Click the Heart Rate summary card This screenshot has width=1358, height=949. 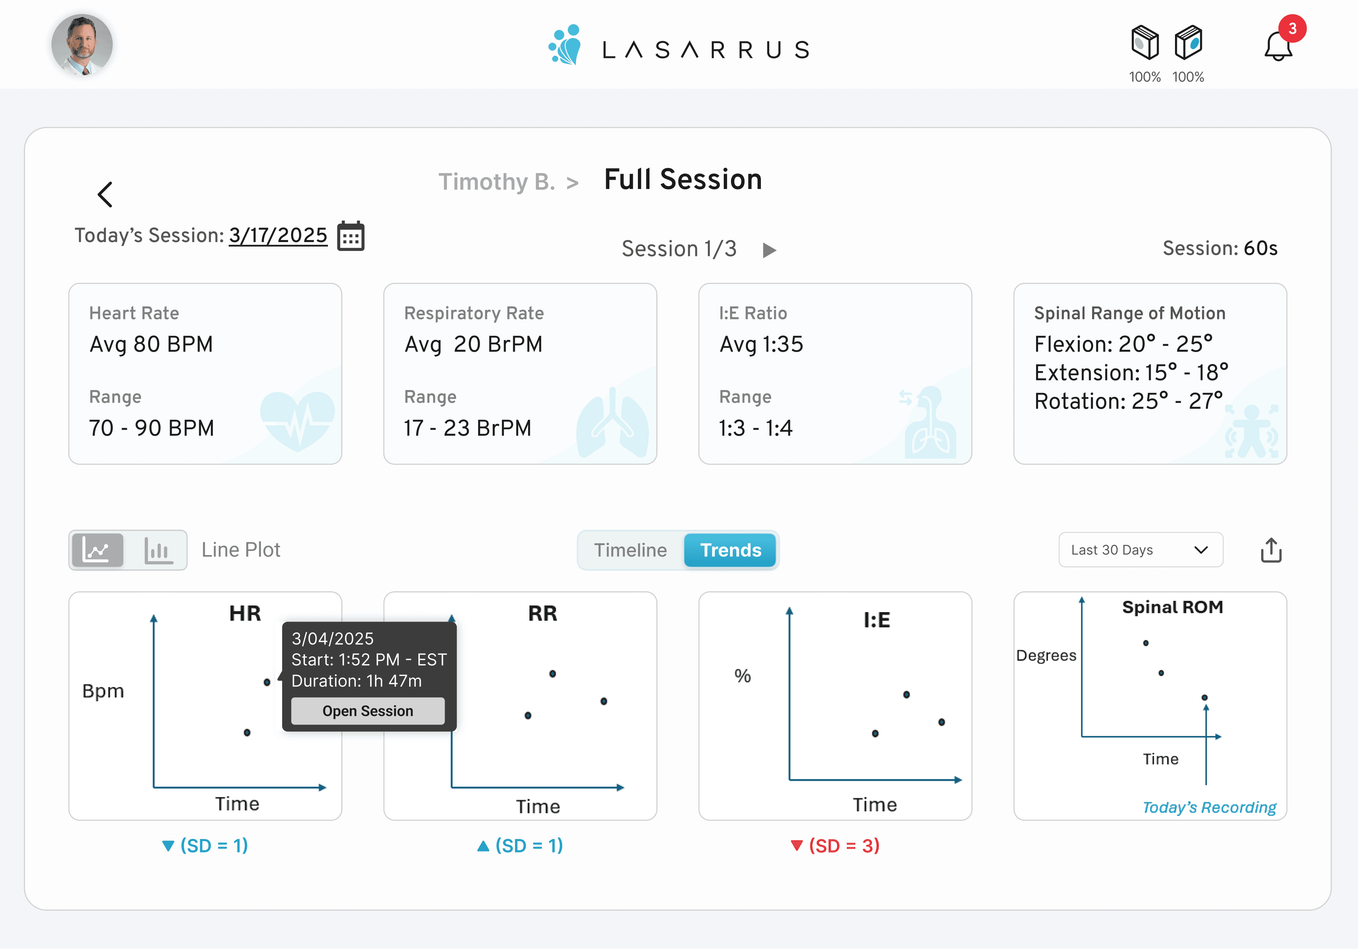pos(205,373)
